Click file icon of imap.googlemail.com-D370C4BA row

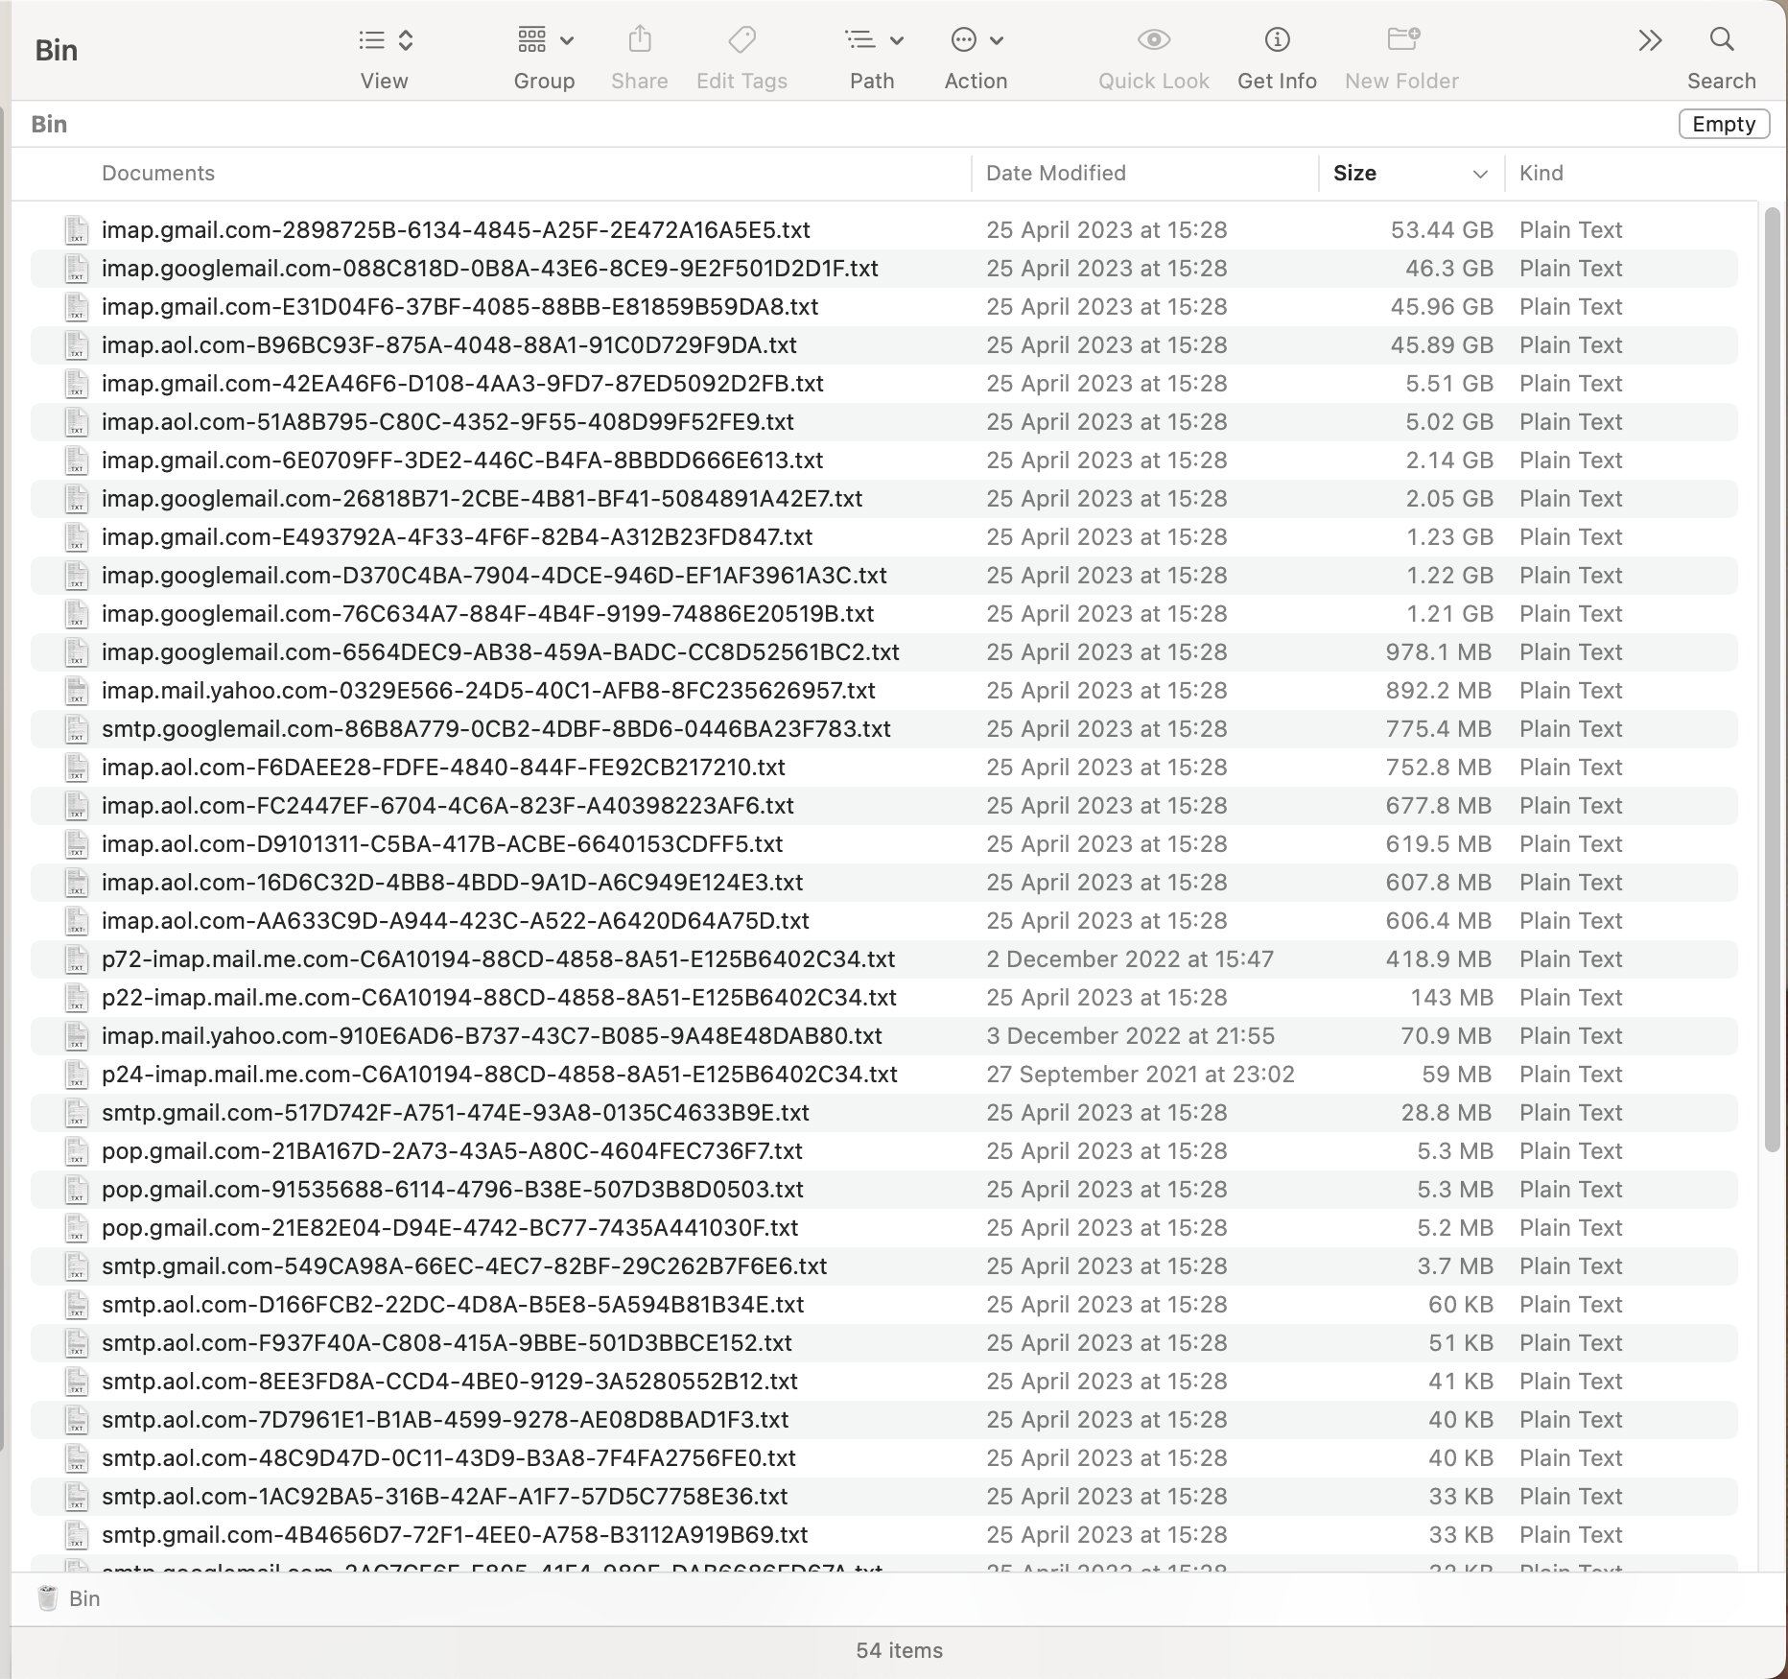77,576
